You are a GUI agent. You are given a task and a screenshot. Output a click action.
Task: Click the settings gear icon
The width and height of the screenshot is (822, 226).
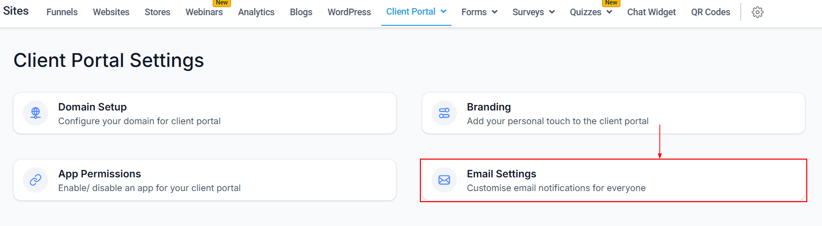[x=758, y=12]
